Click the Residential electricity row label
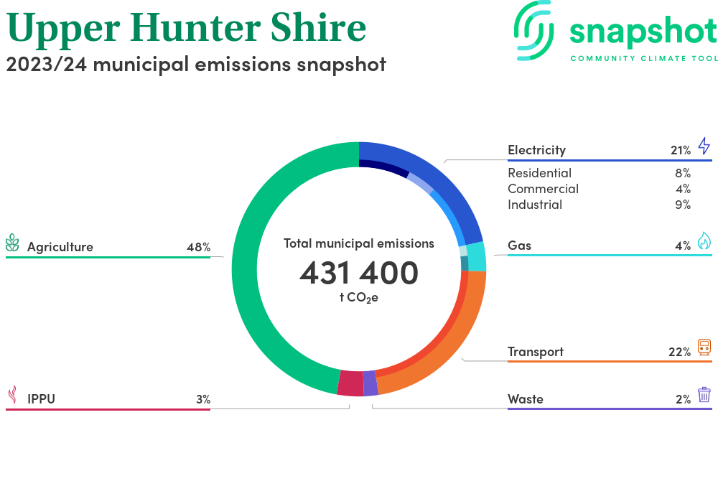718x481 pixels. coord(539,173)
